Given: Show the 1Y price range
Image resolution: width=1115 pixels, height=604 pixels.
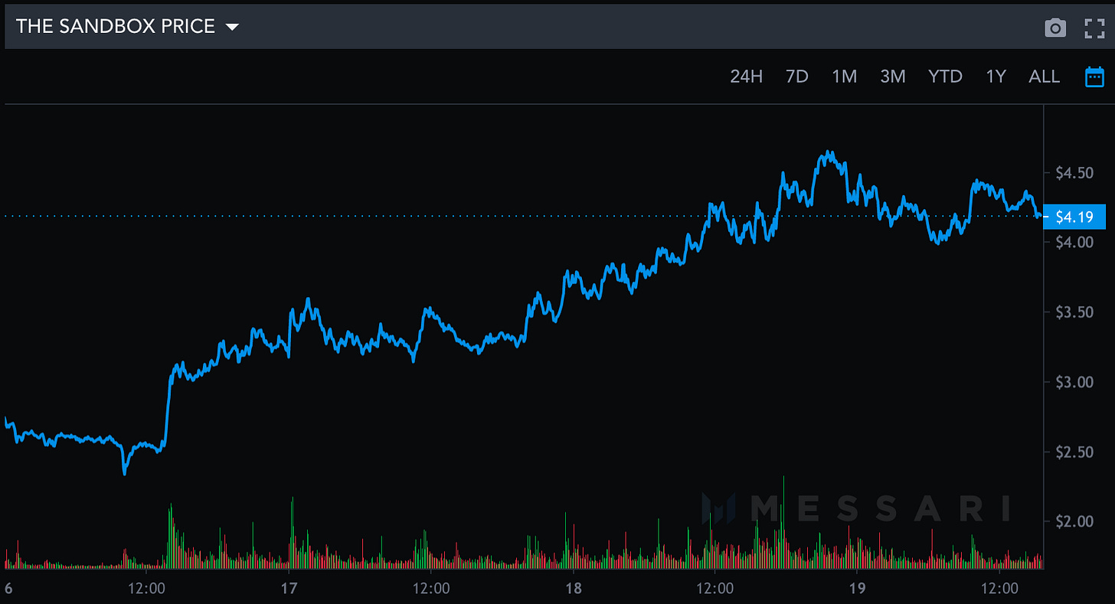Looking at the screenshot, I should (996, 77).
